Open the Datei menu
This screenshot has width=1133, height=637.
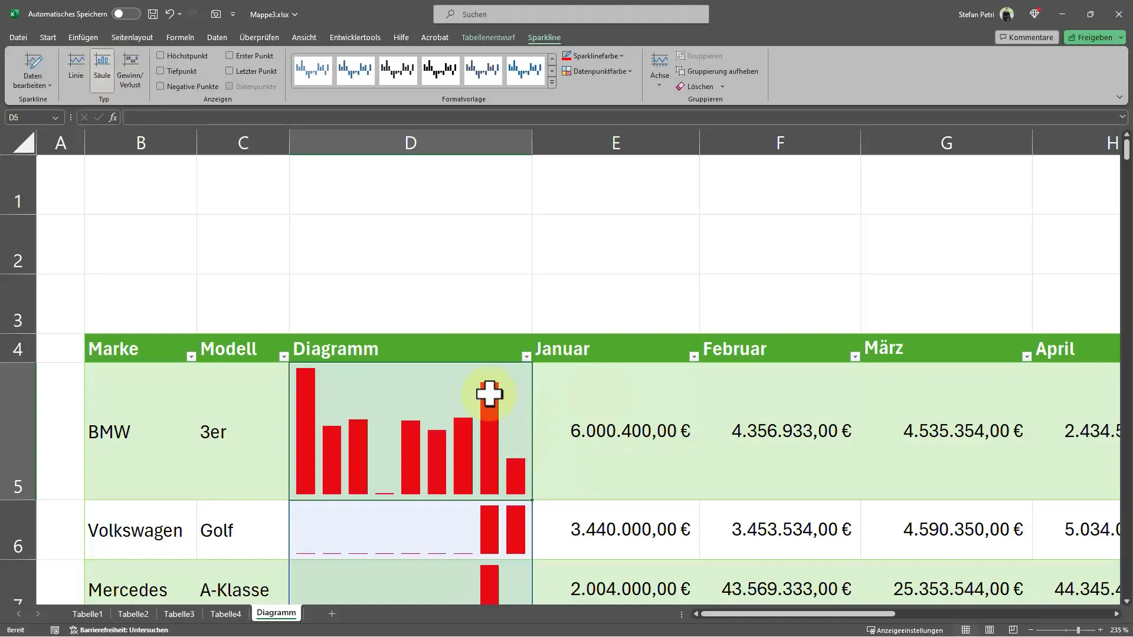[18, 37]
